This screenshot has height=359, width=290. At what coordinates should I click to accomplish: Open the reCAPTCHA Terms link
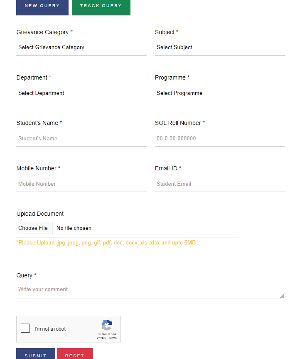coord(113,338)
